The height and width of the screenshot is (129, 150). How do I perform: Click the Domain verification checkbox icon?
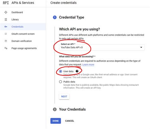pos(6,41)
